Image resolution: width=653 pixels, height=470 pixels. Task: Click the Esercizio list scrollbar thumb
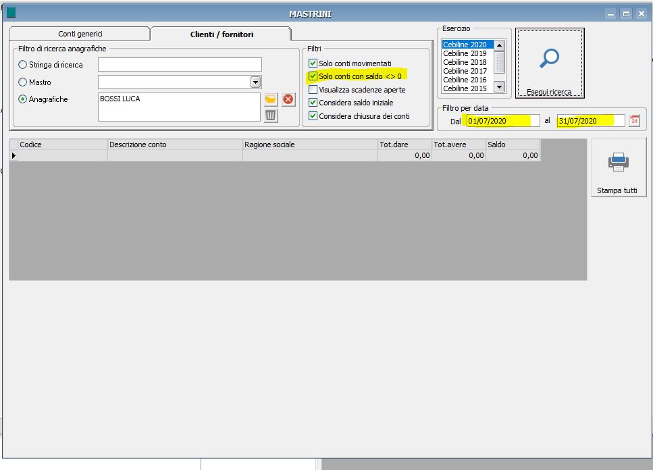pos(499,62)
